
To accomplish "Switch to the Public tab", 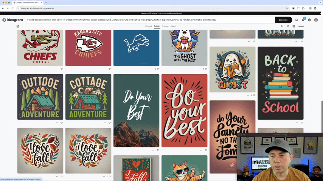I will tap(157, 26).
